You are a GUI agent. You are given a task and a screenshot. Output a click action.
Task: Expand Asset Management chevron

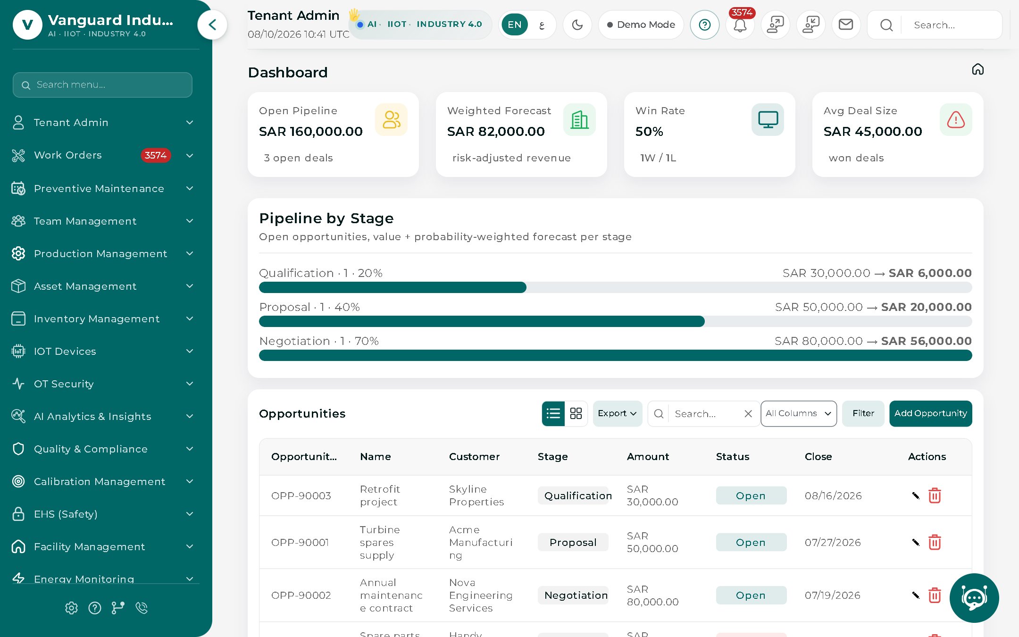(190, 286)
